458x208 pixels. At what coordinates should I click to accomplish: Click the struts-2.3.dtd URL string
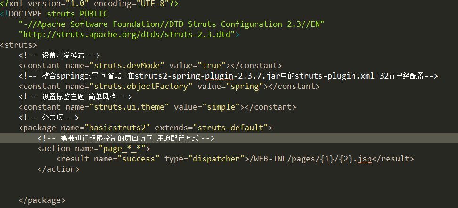127,35
